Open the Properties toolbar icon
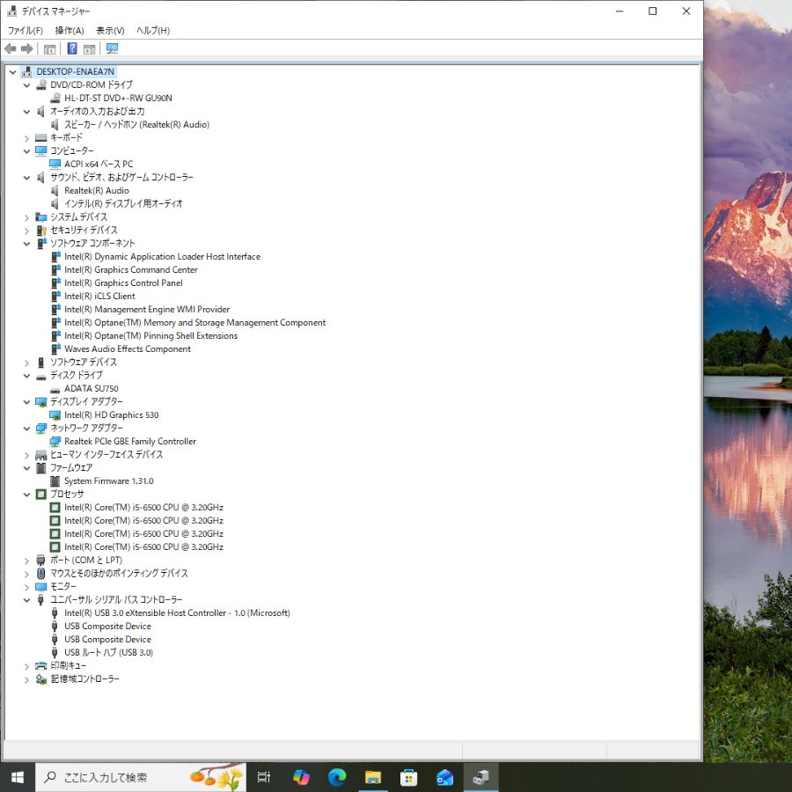The width and height of the screenshot is (792, 792). pos(89,49)
